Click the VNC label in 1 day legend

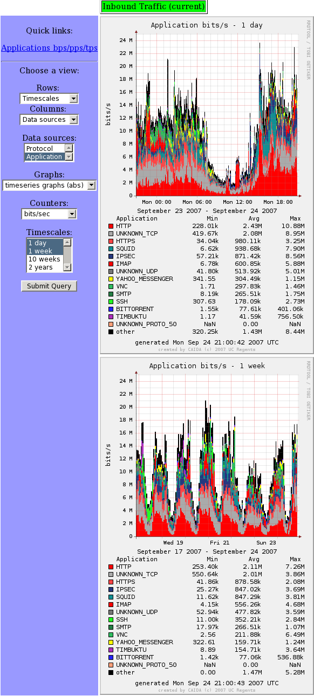pyautogui.click(x=121, y=286)
